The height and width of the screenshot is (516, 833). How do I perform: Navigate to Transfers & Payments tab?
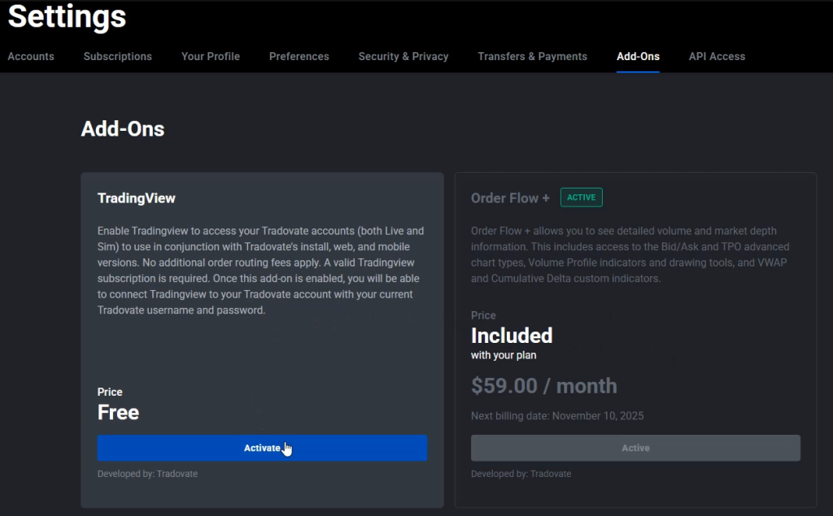pyautogui.click(x=532, y=57)
